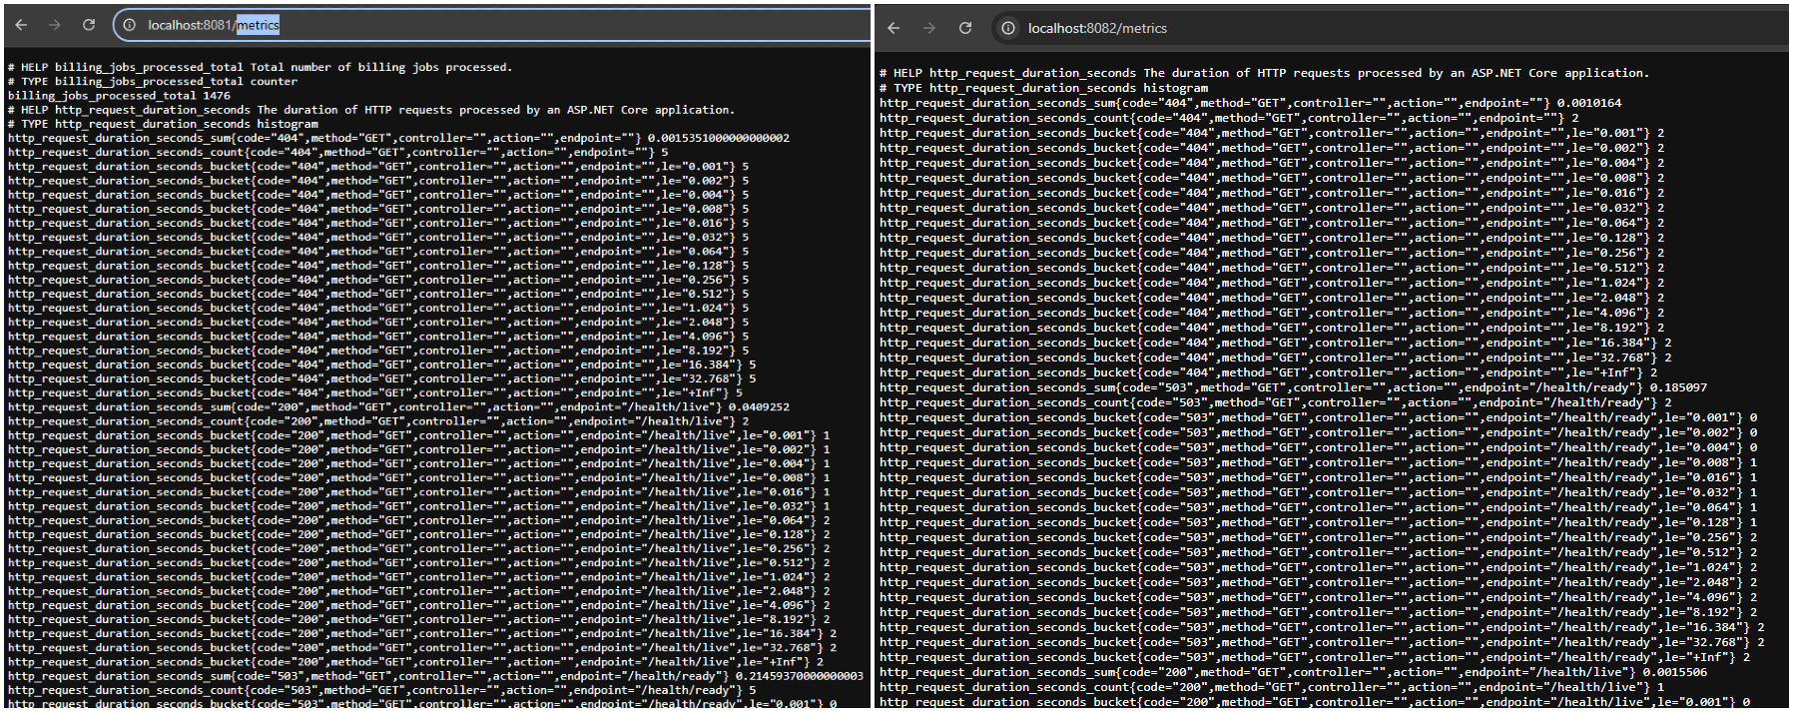
Task: Click the TYPE histogram line on 8082 page
Action: (x=1043, y=88)
